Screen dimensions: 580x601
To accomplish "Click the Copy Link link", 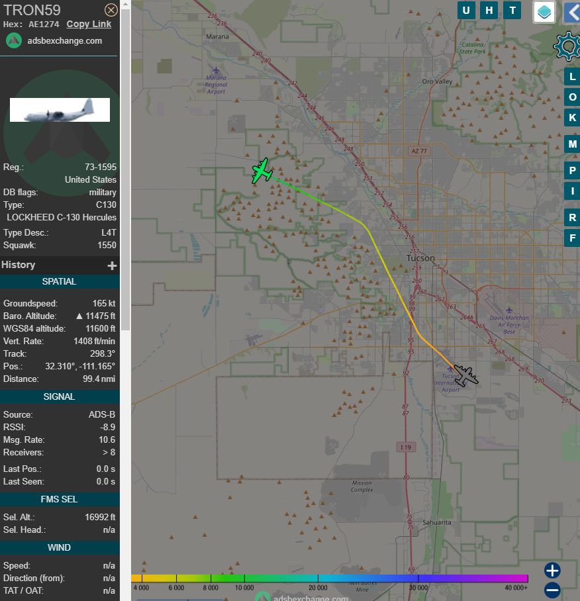I will [x=89, y=24].
